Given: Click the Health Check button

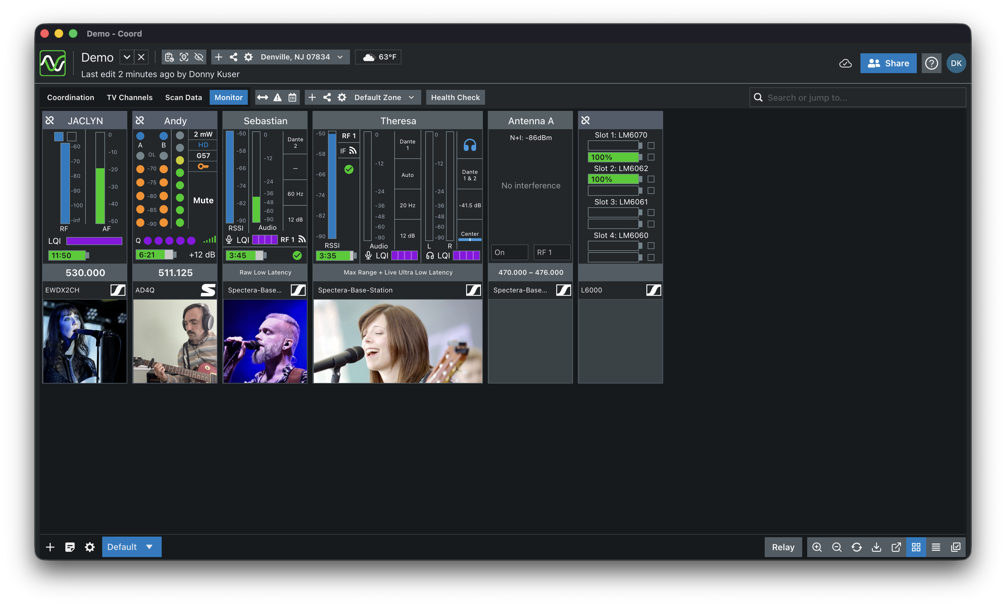Looking at the screenshot, I should point(455,98).
